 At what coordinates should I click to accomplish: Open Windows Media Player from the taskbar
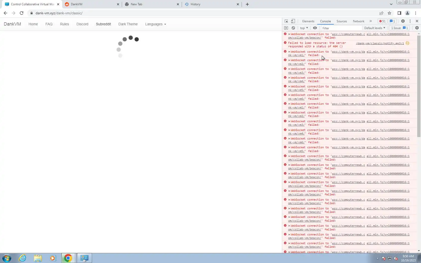click(x=53, y=258)
